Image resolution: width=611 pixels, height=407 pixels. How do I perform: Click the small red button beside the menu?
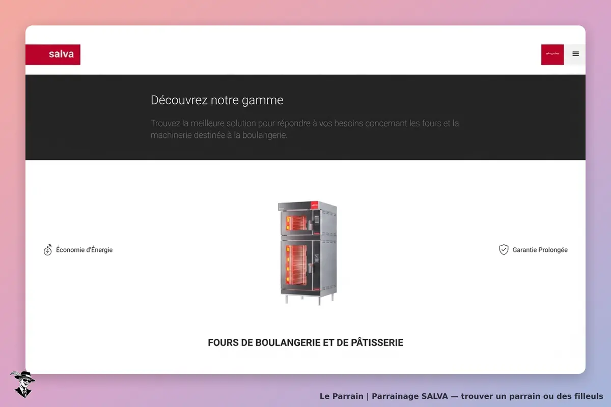pyautogui.click(x=552, y=54)
